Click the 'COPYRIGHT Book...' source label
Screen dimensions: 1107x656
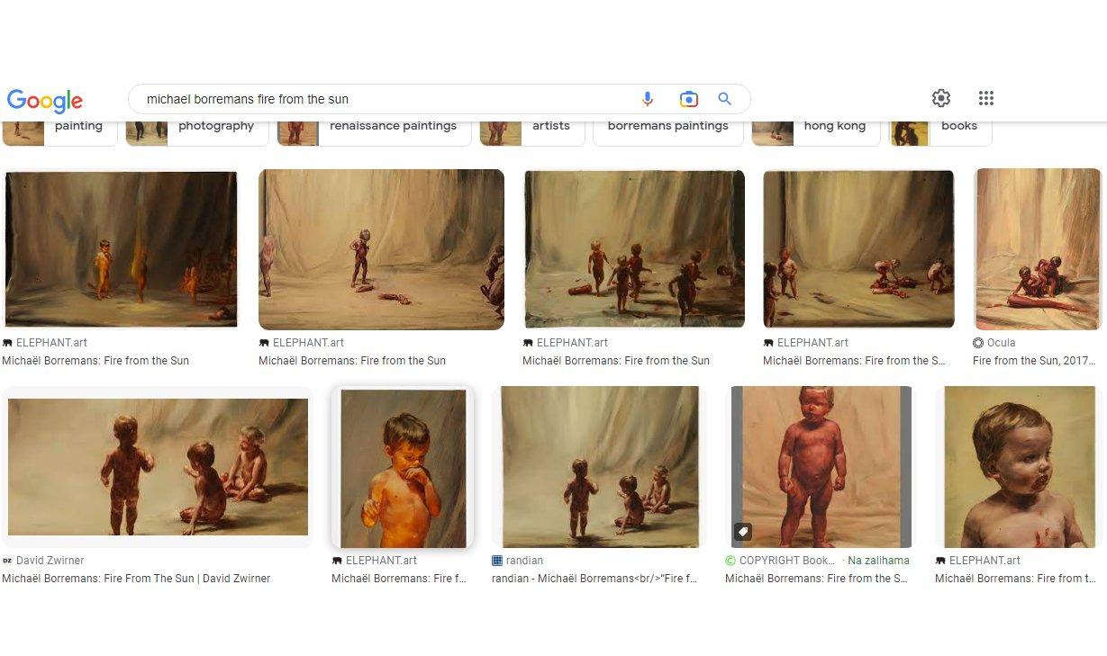click(x=787, y=561)
